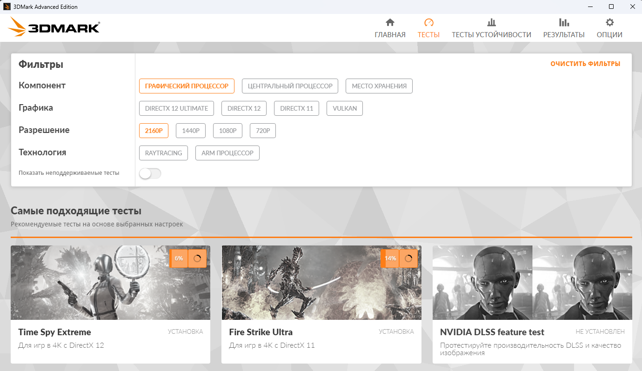Click the Fire Strike Ultra title
Image resolution: width=642 pixels, height=371 pixels.
coord(261,332)
